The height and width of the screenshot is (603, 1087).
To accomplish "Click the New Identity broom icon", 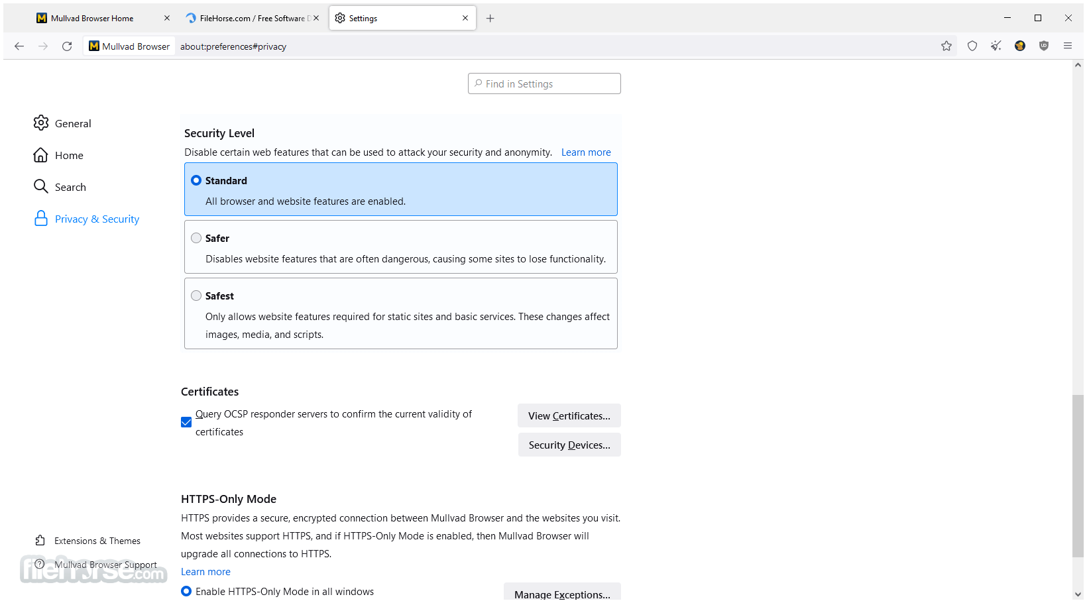I will tap(996, 46).
